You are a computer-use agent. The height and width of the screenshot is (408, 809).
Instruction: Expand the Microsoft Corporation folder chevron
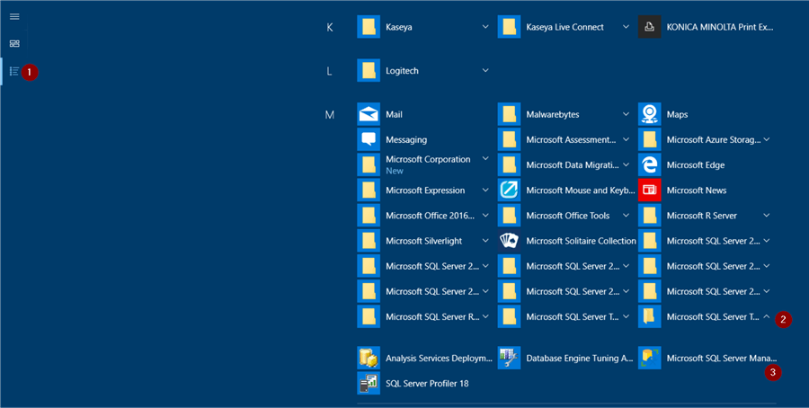pyautogui.click(x=485, y=159)
